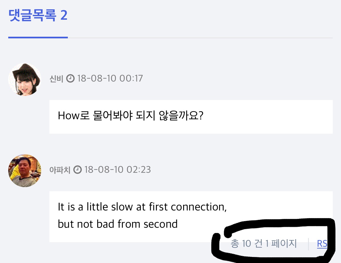Click the 신비 user profile avatar

(25, 79)
